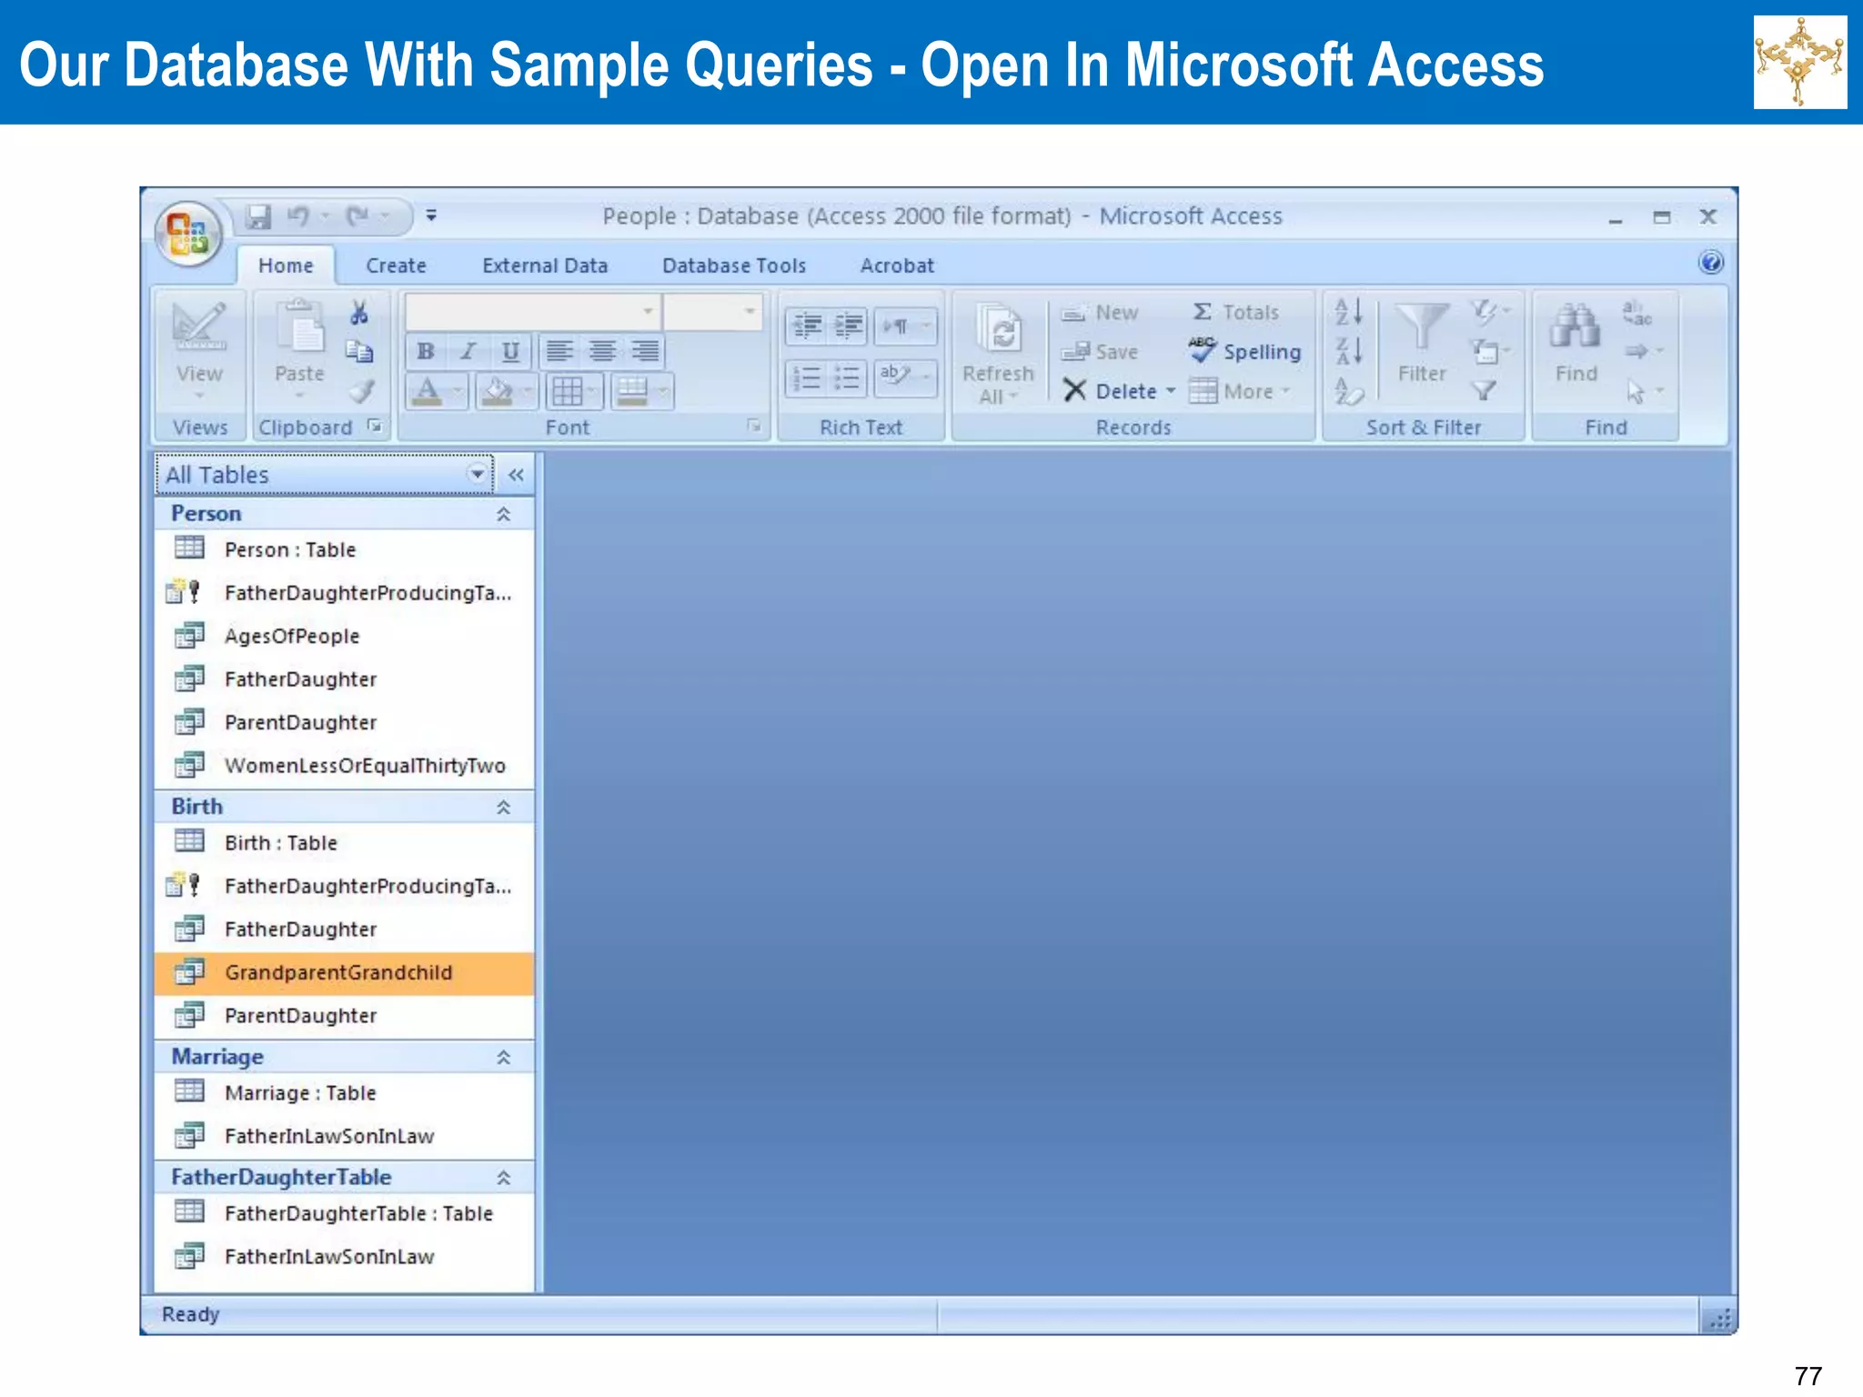Screen dimensions: 1863x1397
Task: Click the View button in Views group
Action: tap(199, 351)
